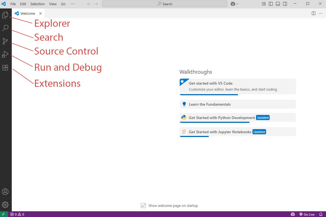Open Copilot status icon in status bar
This screenshot has height=217, width=326.
coord(293,214)
